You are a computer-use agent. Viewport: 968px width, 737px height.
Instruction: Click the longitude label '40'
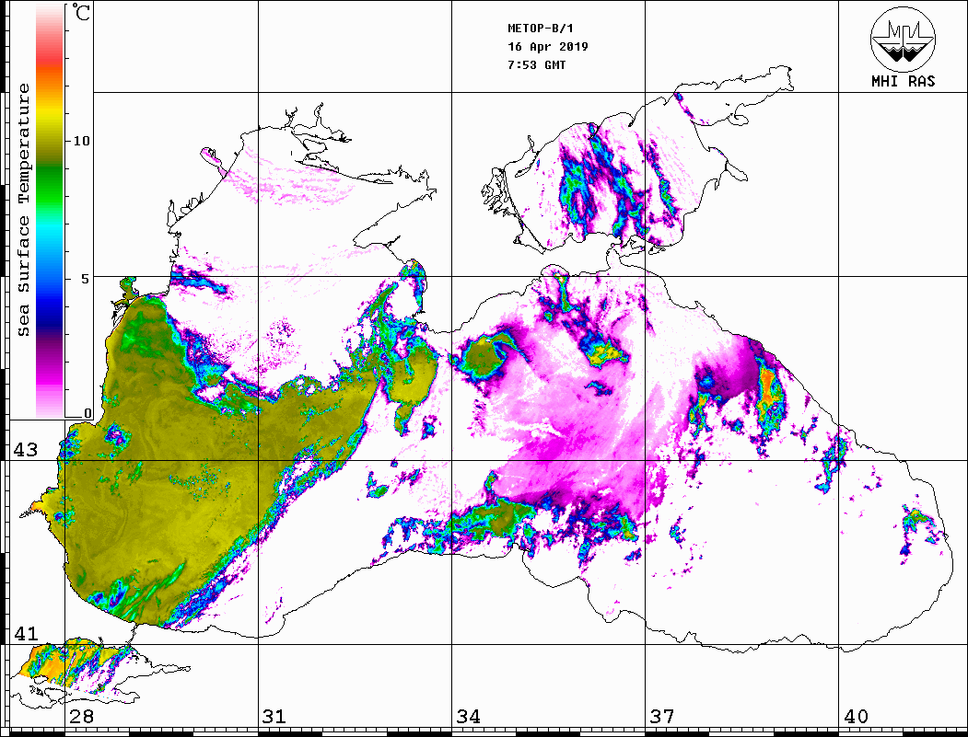click(x=856, y=717)
